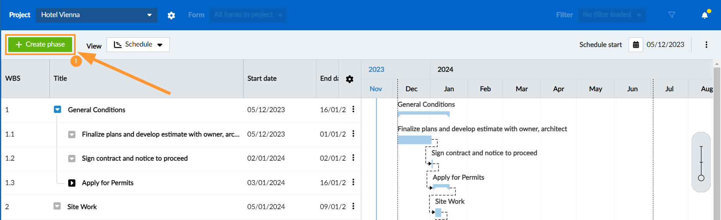Click the filter funnel icon
Screen dimensions: 721x220
click(x=672, y=15)
